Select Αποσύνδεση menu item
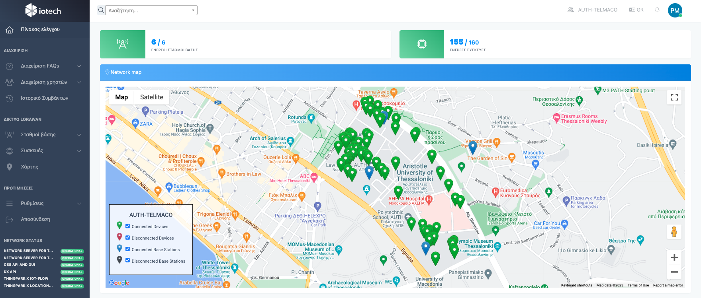Viewport: 701px width, 298px height. [45, 219]
